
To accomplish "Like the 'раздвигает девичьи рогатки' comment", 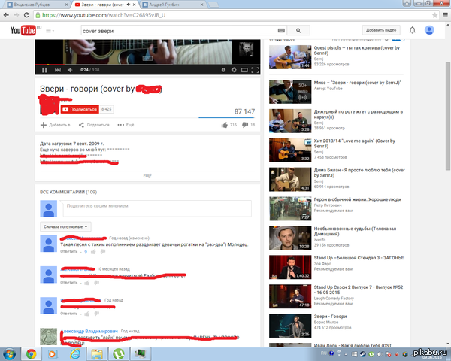I will coord(93,252).
